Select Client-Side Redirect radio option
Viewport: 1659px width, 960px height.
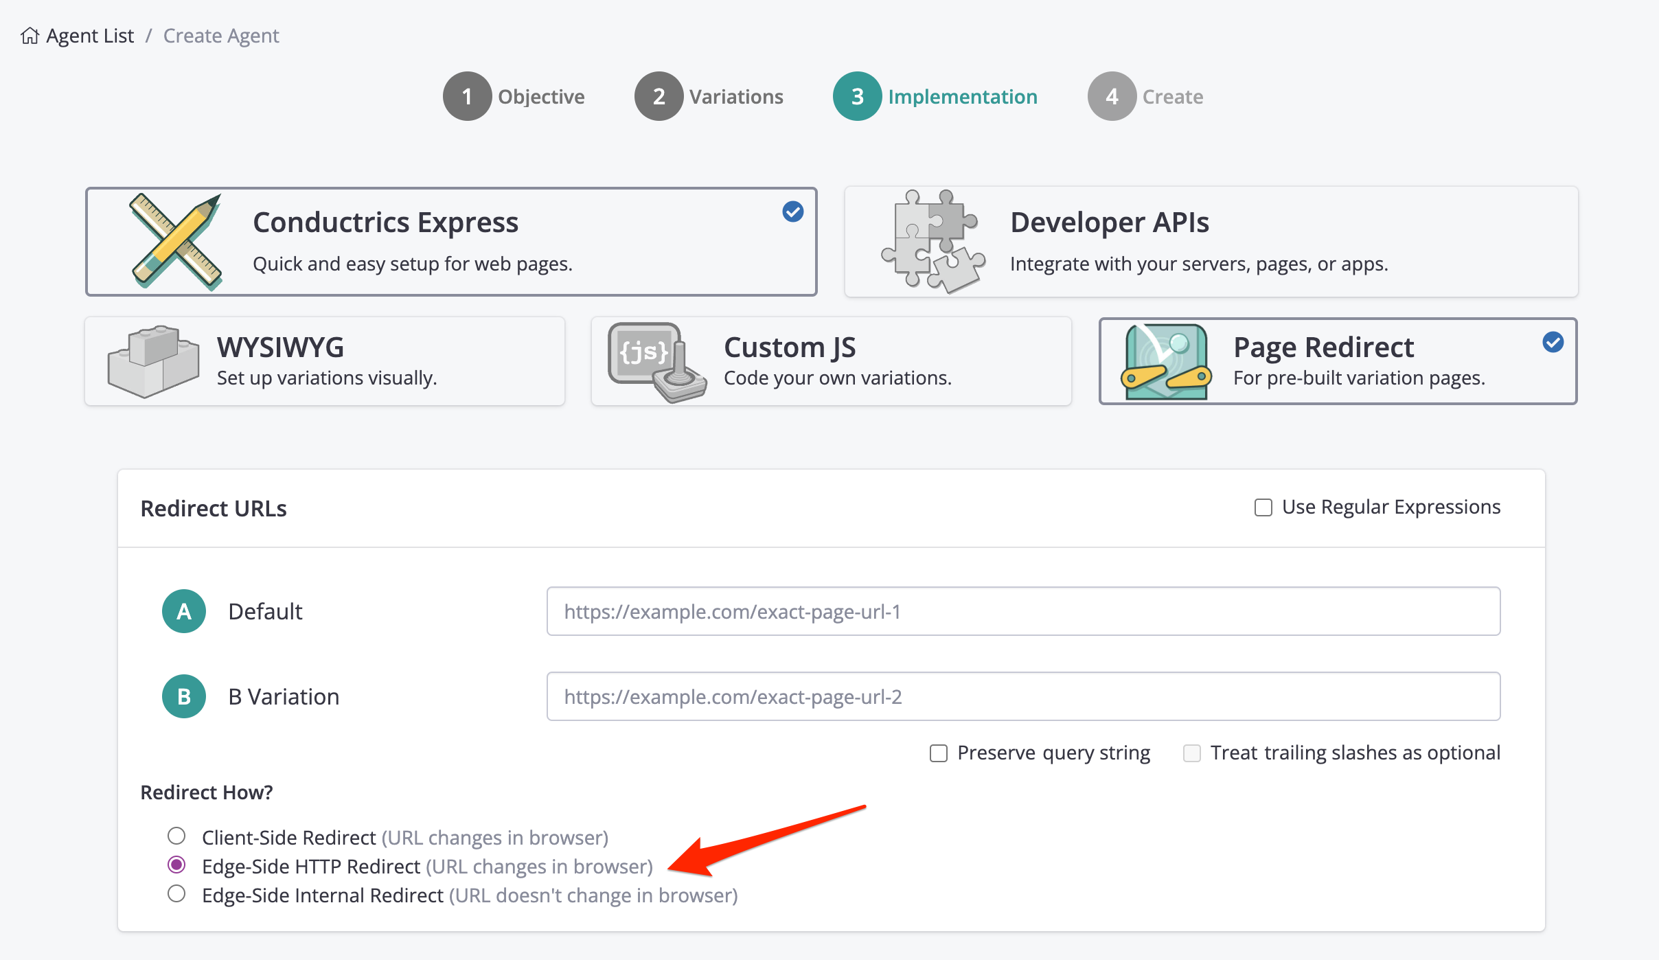pyautogui.click(x=176, y=836)
